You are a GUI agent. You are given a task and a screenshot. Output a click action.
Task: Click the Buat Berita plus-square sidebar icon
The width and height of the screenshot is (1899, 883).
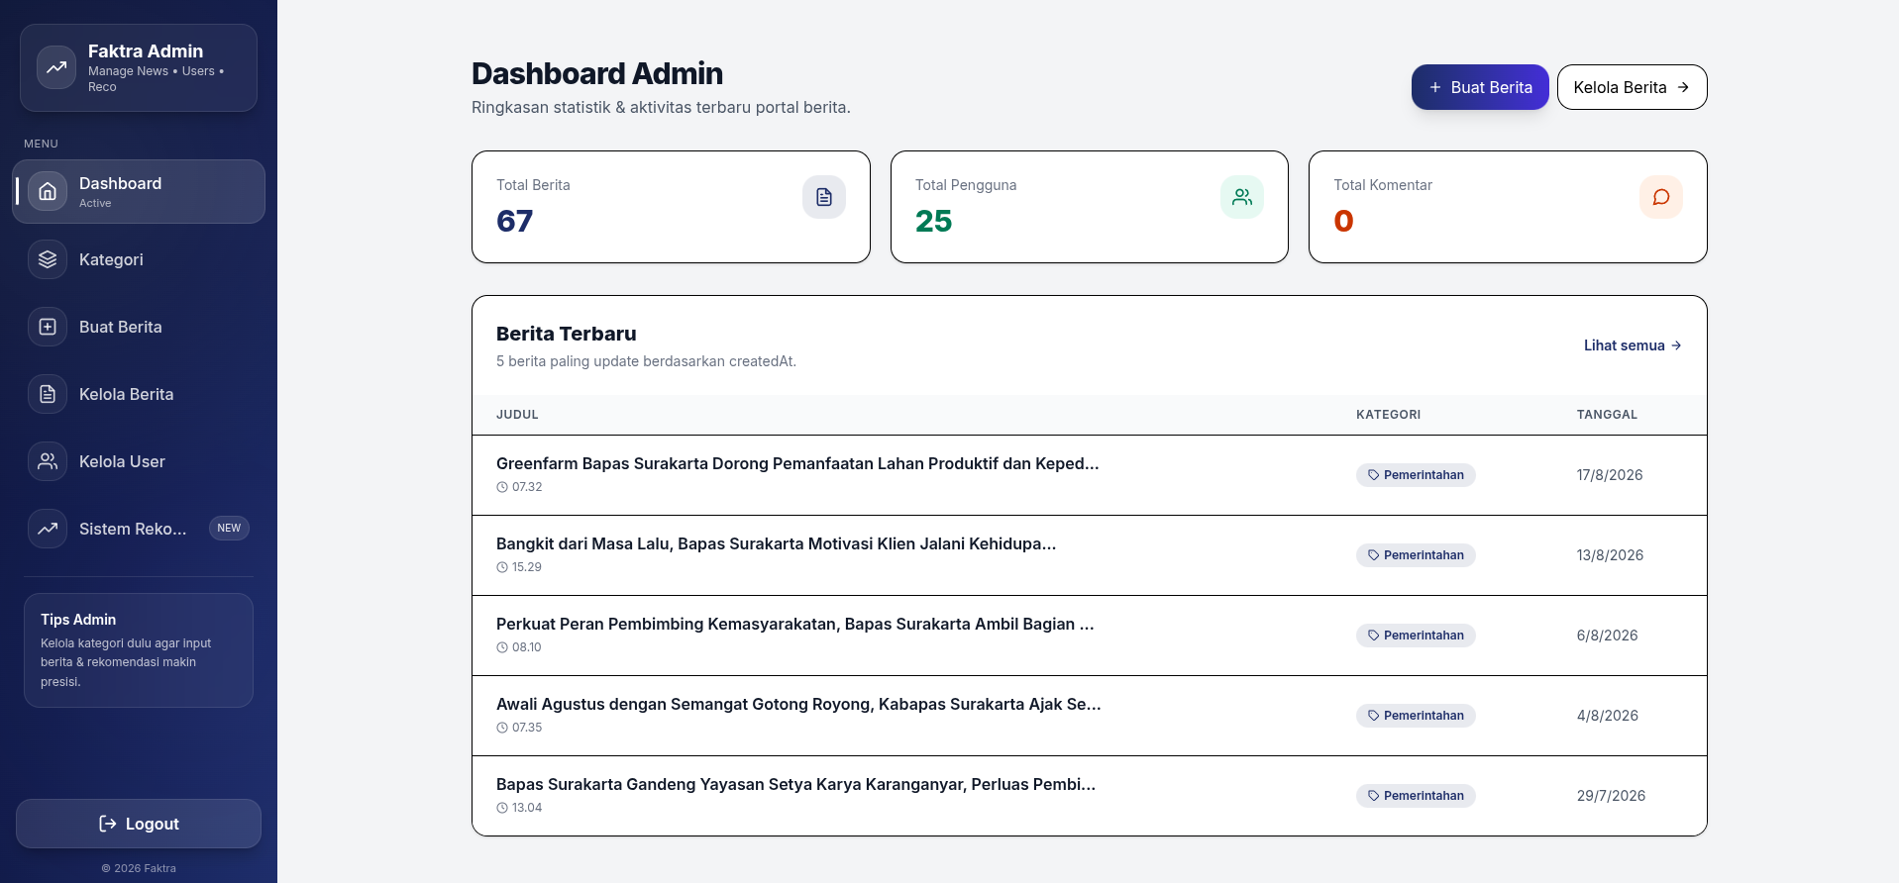click(x=48, y=327)
